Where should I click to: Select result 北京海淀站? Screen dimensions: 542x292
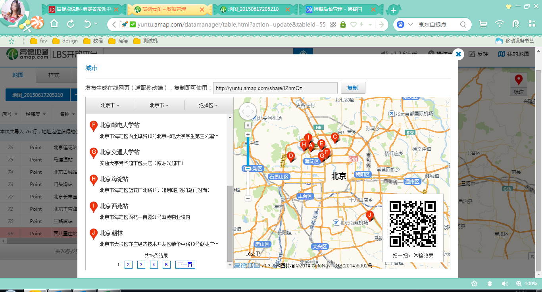point(114,179)
